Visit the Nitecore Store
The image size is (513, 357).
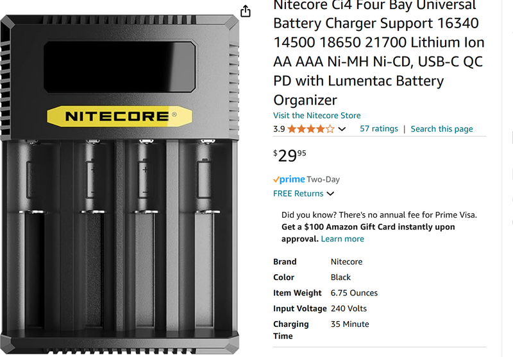click(317, 116)
